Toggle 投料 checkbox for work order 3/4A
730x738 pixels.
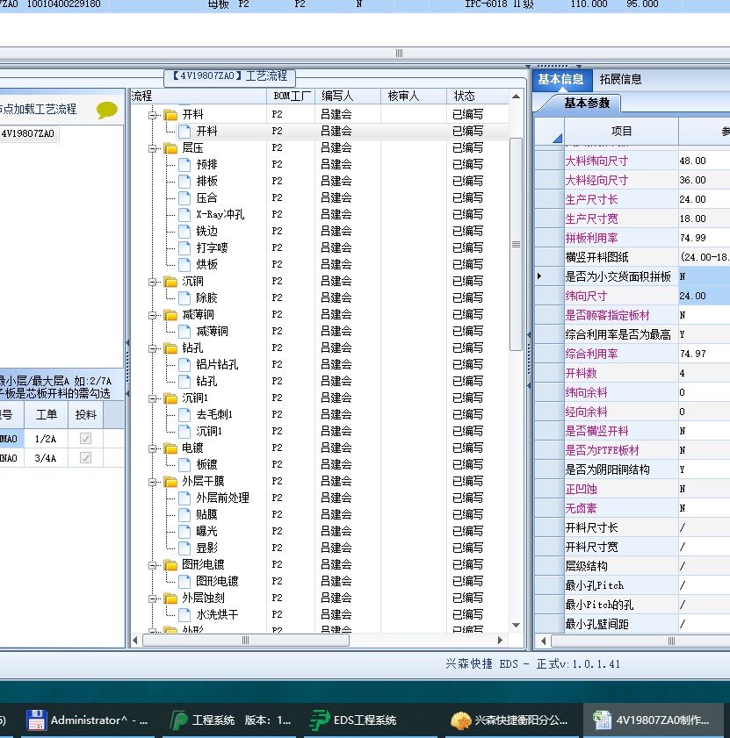[x=85, y=457]
